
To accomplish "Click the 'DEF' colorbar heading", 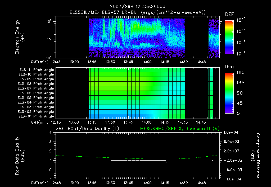I will tap(229, 15).
